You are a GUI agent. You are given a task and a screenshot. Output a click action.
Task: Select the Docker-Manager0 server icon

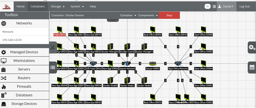(111, 47)
